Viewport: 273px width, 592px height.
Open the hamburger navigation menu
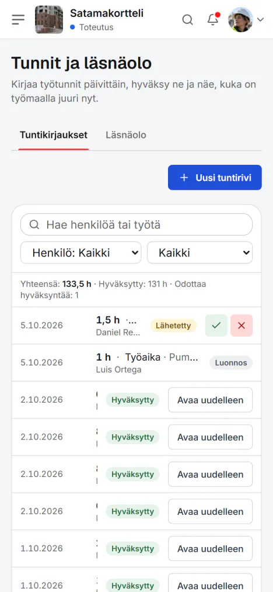pos(18,20)
